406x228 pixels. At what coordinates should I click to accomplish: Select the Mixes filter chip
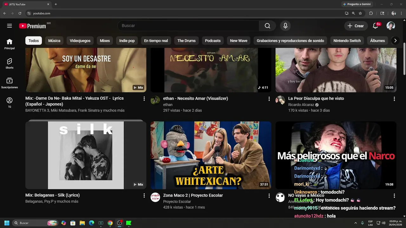105,41
